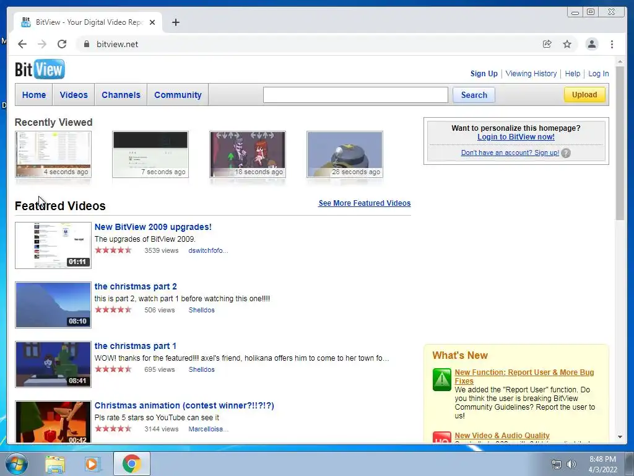634x476 pixels.
Task: Open Windows Media Player from the taskbar
Action: pos(92,464)
